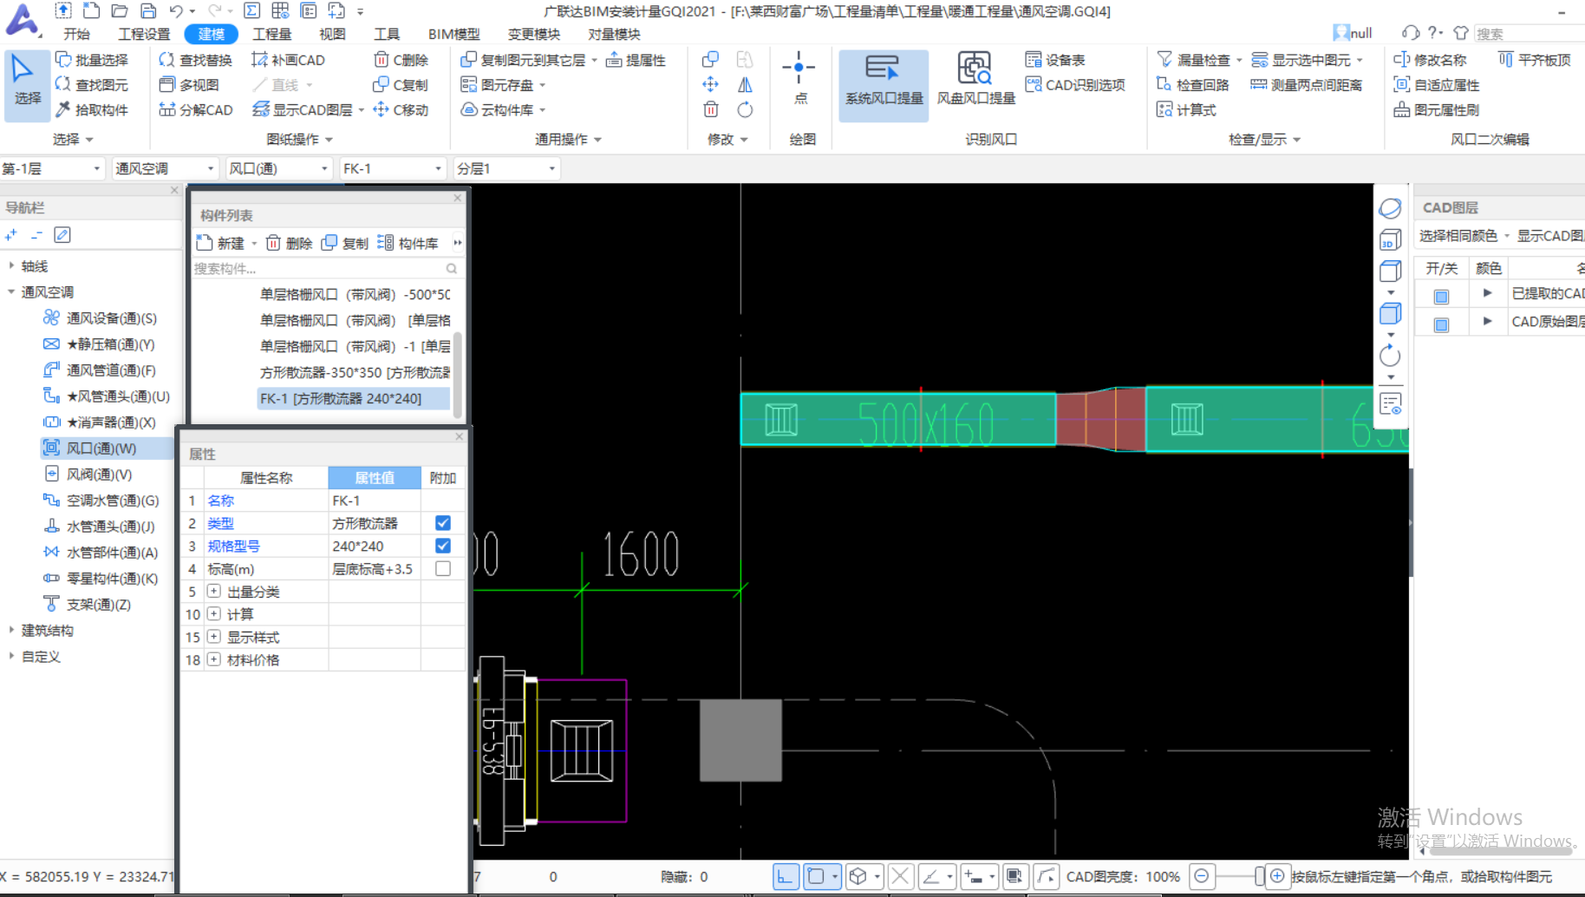
Task: Select 方形散流器-350*350 component row
Action: [355, 372]
